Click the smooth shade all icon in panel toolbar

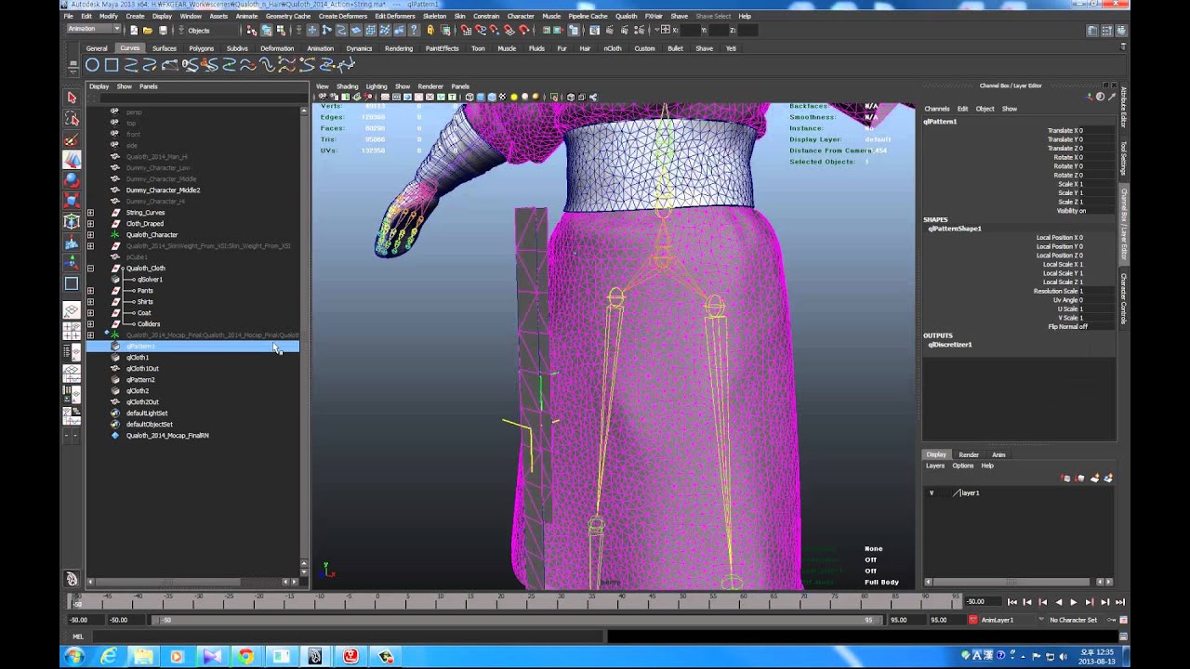pos(481,96)
